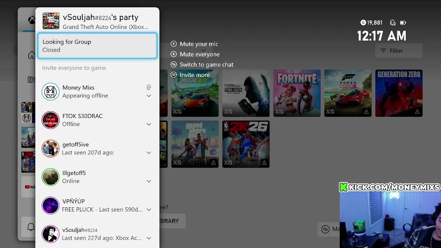Click 'Last seen 207d ago:' status text
Screen dimensions: 441x248
(88, 152)
